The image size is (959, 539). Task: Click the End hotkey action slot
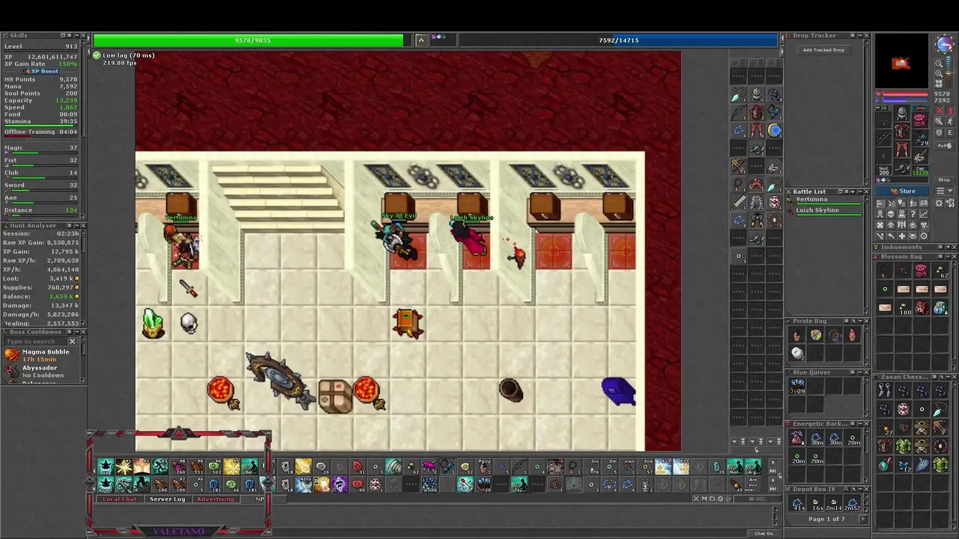click(646, 466)
